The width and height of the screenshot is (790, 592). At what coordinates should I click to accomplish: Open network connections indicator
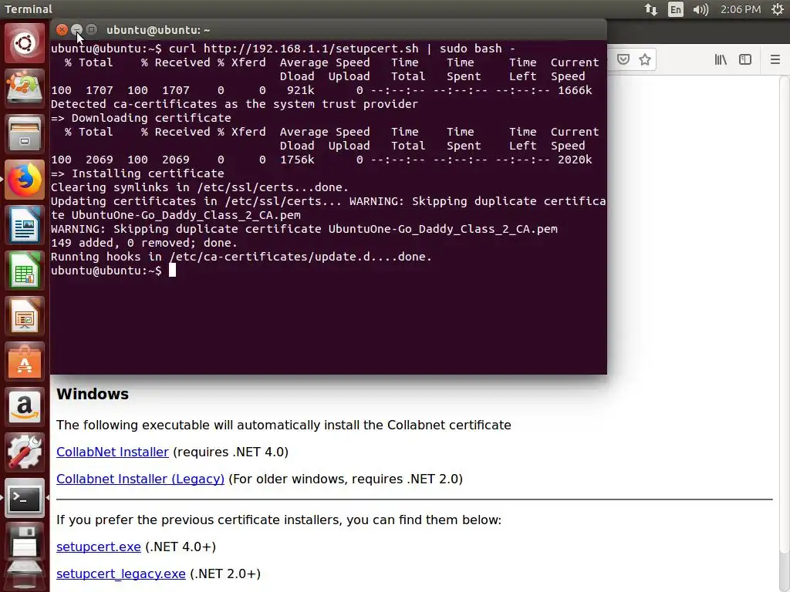[651, 9]
